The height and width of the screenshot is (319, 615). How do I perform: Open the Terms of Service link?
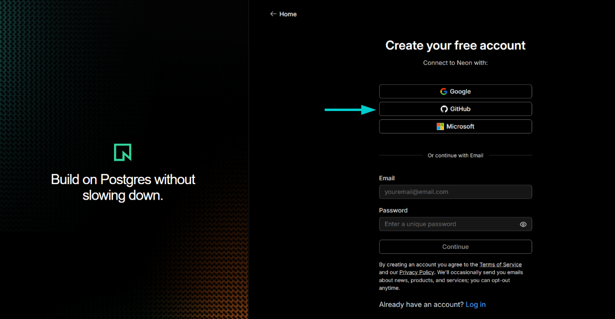(500, 264)
